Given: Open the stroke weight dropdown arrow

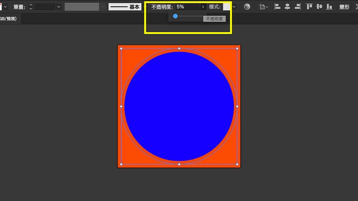Looking at the screenshot, I should (59, 7).
